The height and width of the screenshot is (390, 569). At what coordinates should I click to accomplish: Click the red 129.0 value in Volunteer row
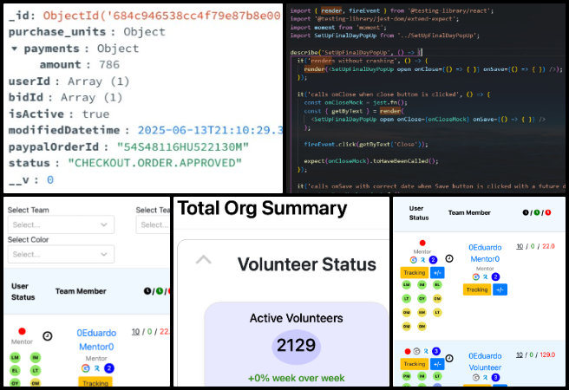coord(547,354)
